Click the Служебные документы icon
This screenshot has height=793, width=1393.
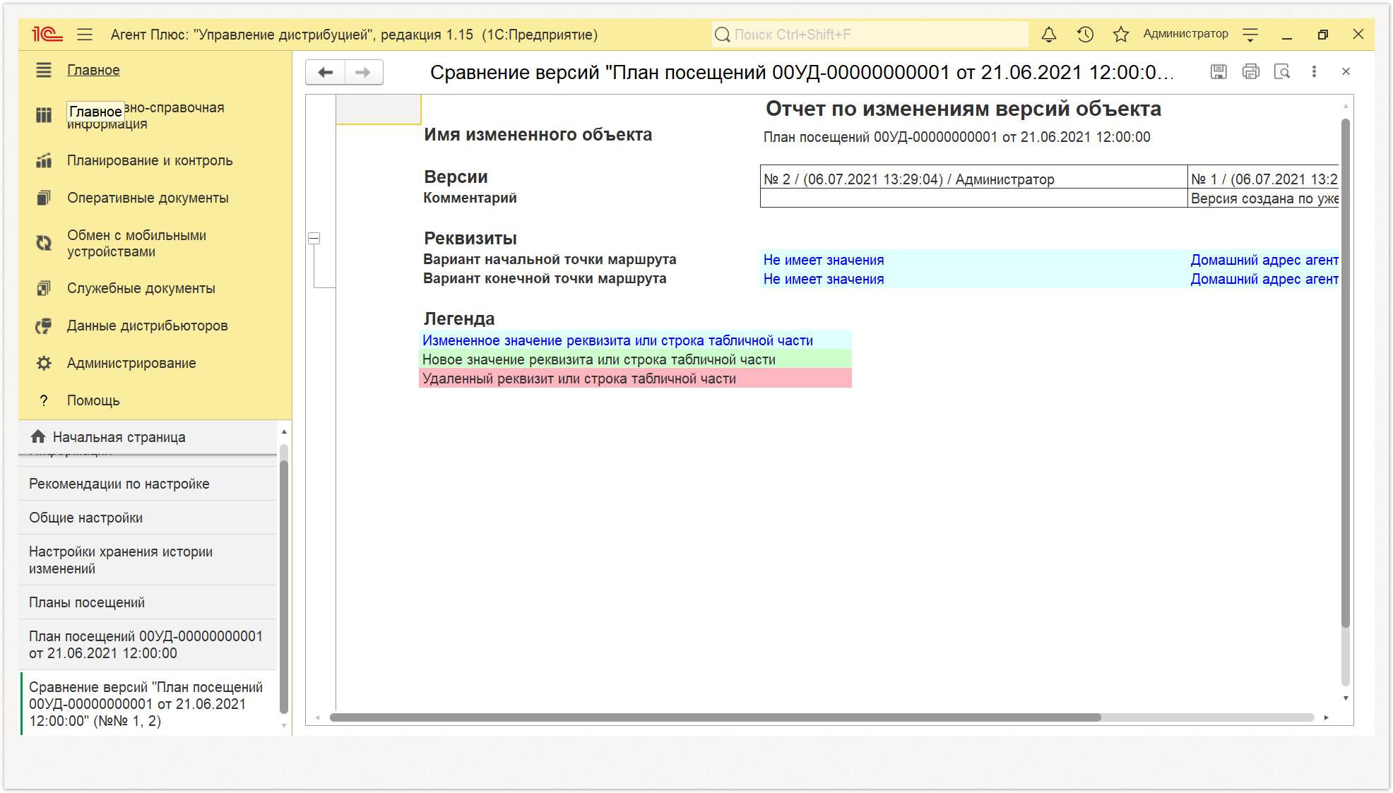tap(44, 288)
